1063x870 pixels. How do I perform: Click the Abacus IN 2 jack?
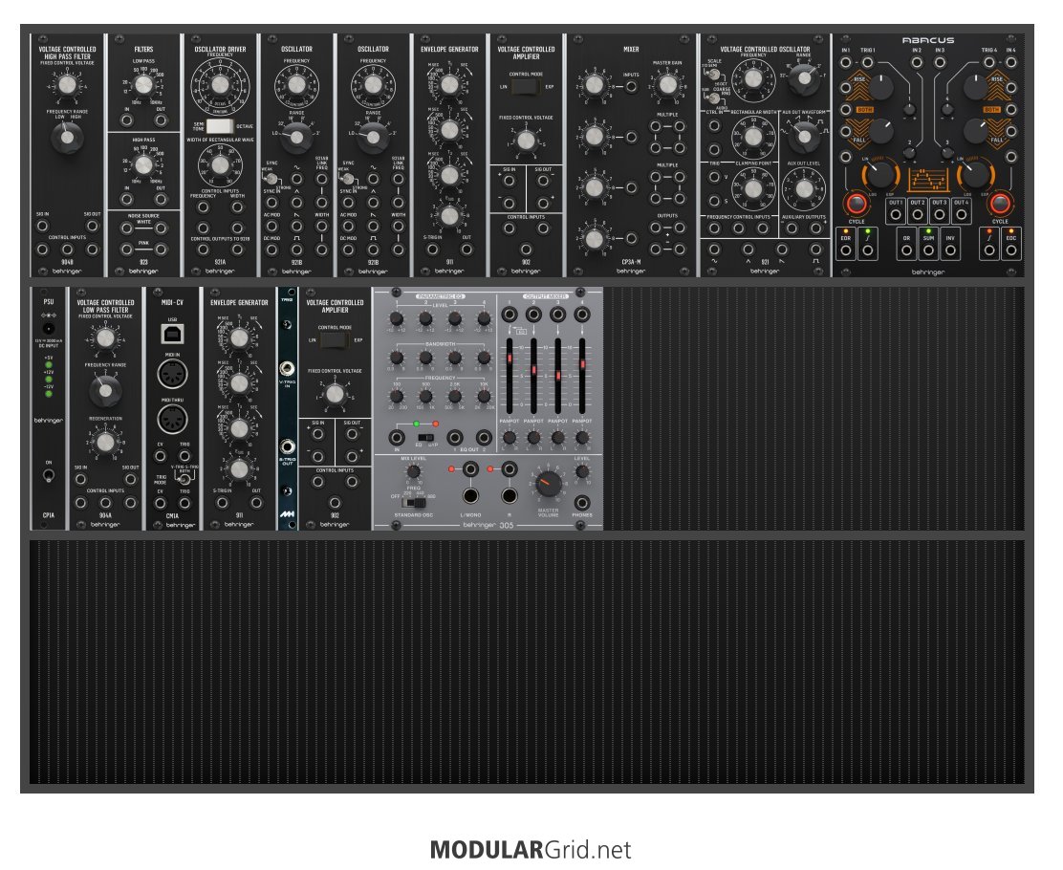pyautogui.click(x=917, y=62)
